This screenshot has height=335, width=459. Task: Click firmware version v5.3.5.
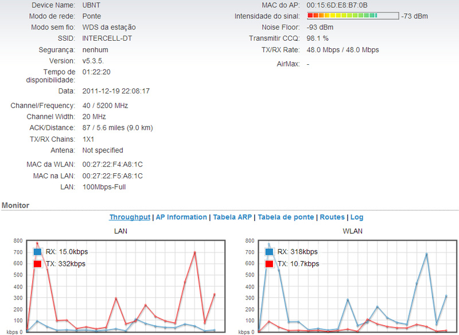pos(93,61)
